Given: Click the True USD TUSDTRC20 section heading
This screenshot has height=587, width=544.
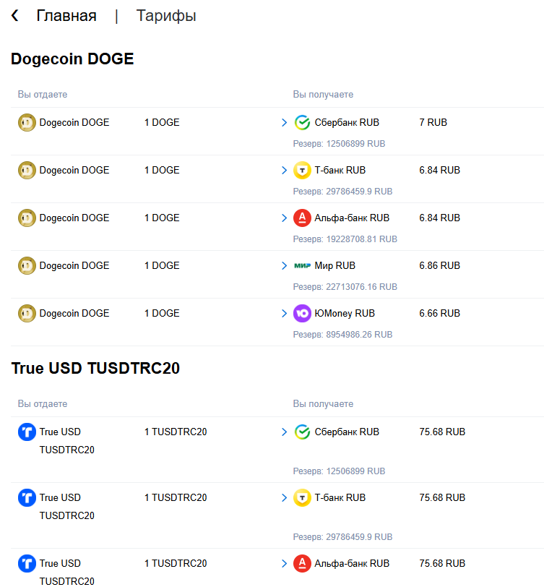Looking at the screenshot, I should tap(95, 368).
